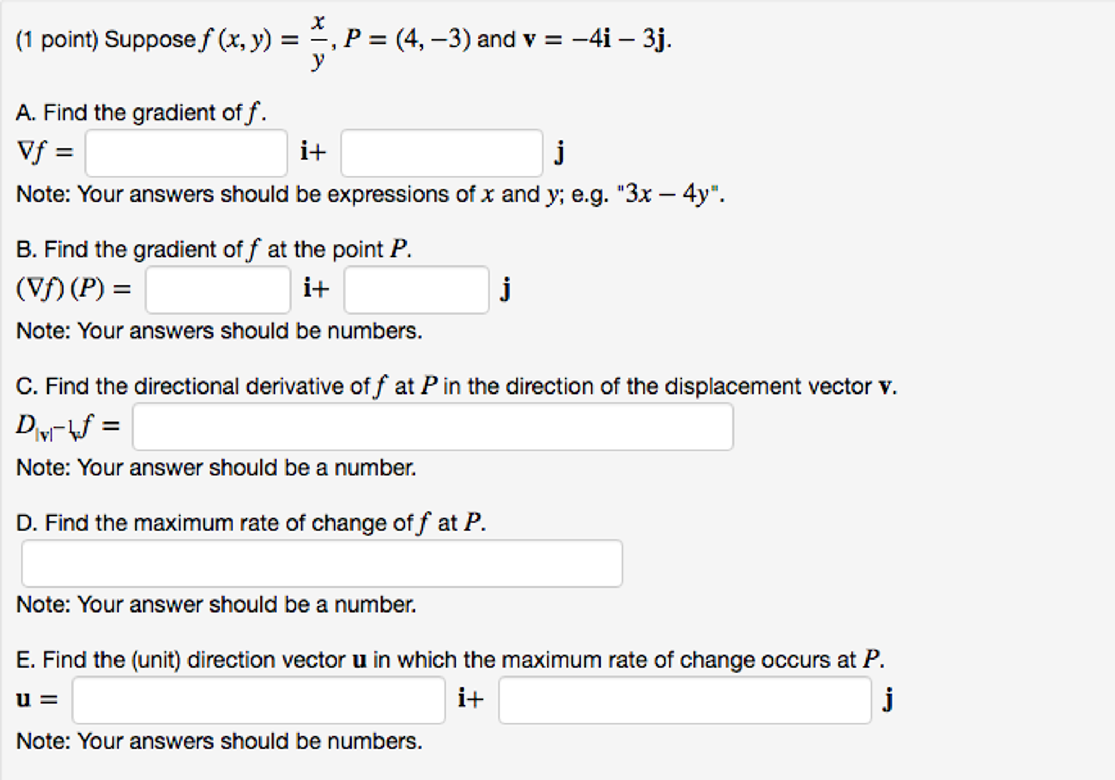Click the j component box for ∇f
The image size is (1115, 780).
point(440,153)
